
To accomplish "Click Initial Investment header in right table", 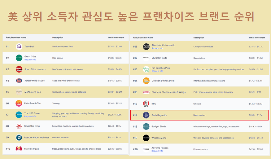I will [257, 38].
